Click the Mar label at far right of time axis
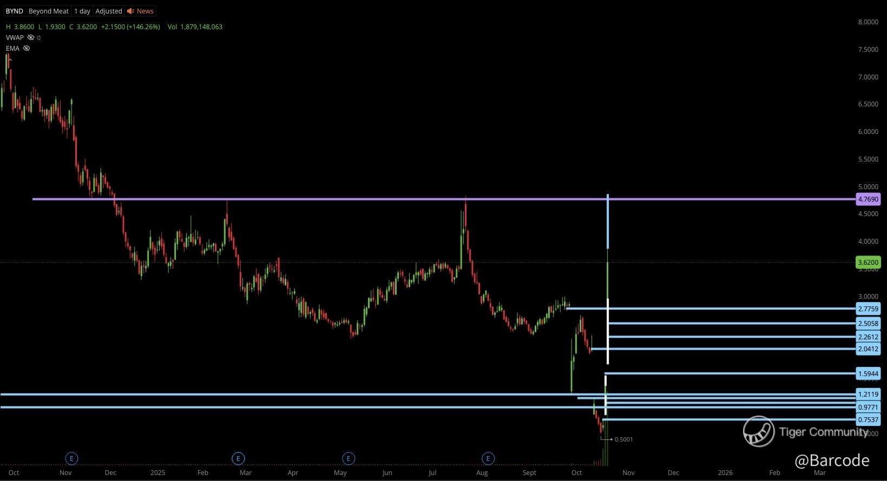 pos(820,473)
